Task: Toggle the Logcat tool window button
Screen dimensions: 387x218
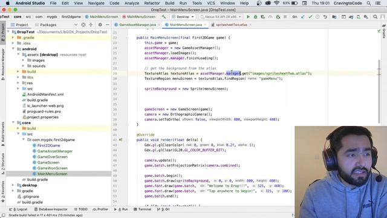Action: coord(18,210)
